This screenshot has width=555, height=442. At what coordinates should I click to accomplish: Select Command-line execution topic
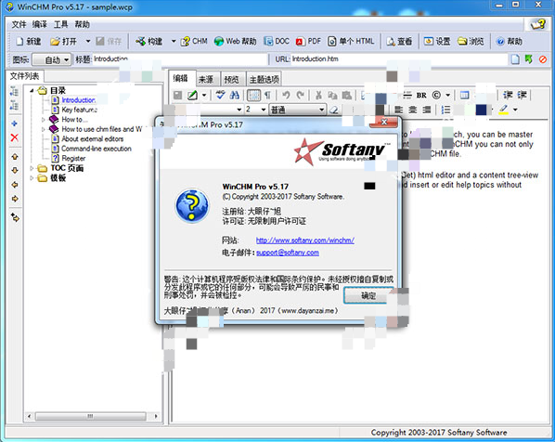pos(97,149)
